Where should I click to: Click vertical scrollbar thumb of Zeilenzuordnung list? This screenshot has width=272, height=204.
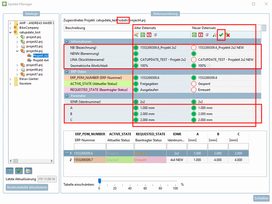pyautogui.click(x=264, y=28)
